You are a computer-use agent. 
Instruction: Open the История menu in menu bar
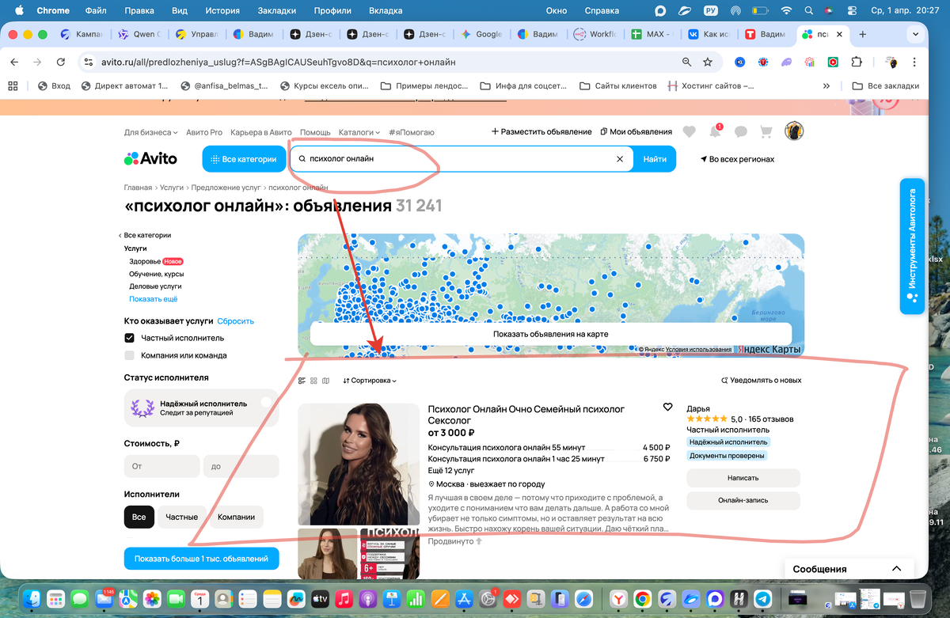pyautogui.click(x=222, y=11)
